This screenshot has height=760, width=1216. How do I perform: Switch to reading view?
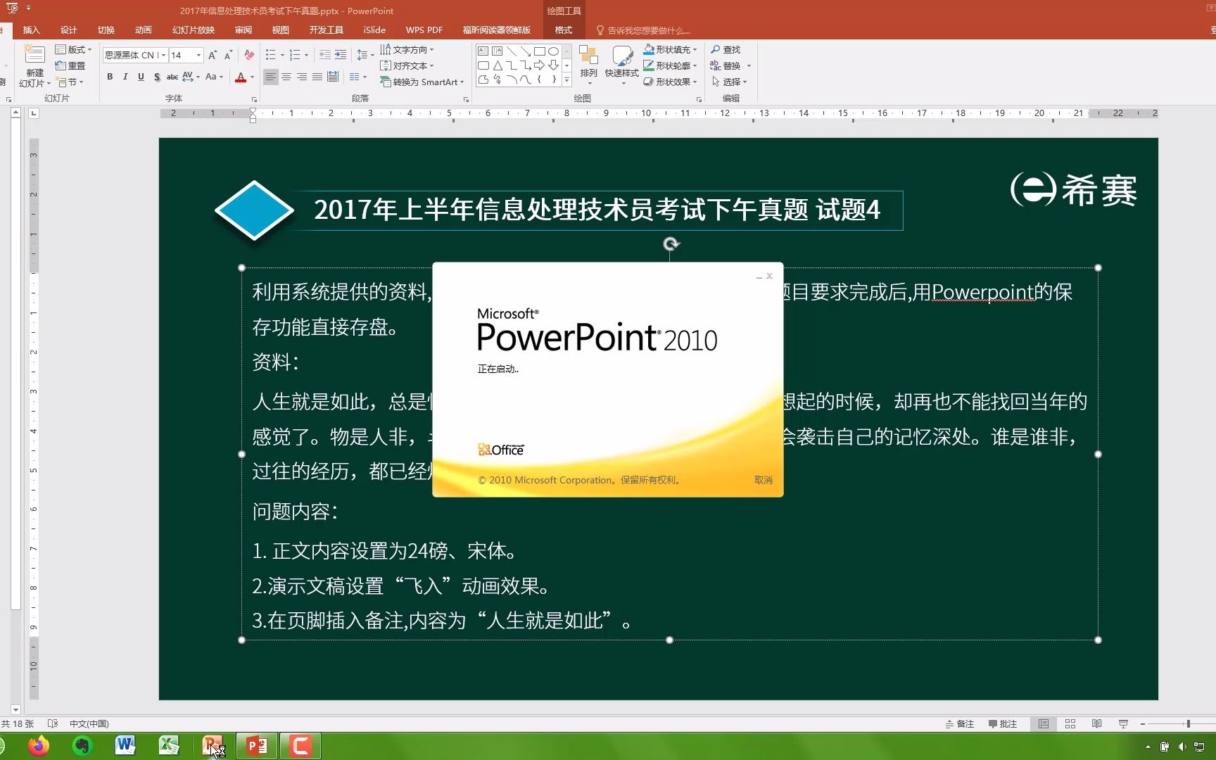(x=1096, y=724)
